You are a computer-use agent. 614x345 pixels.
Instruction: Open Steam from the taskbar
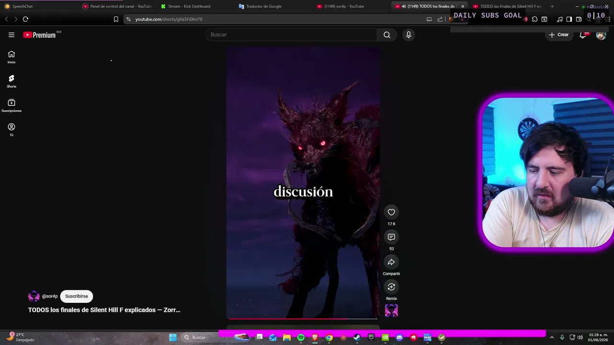click(x=357, y=337)
